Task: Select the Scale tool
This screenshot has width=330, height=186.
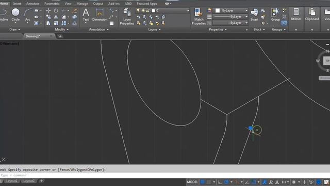Action: [x=56, y=23]
